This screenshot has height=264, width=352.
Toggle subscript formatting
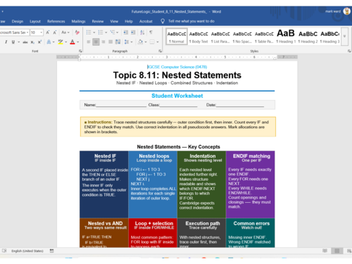(32, 42)
